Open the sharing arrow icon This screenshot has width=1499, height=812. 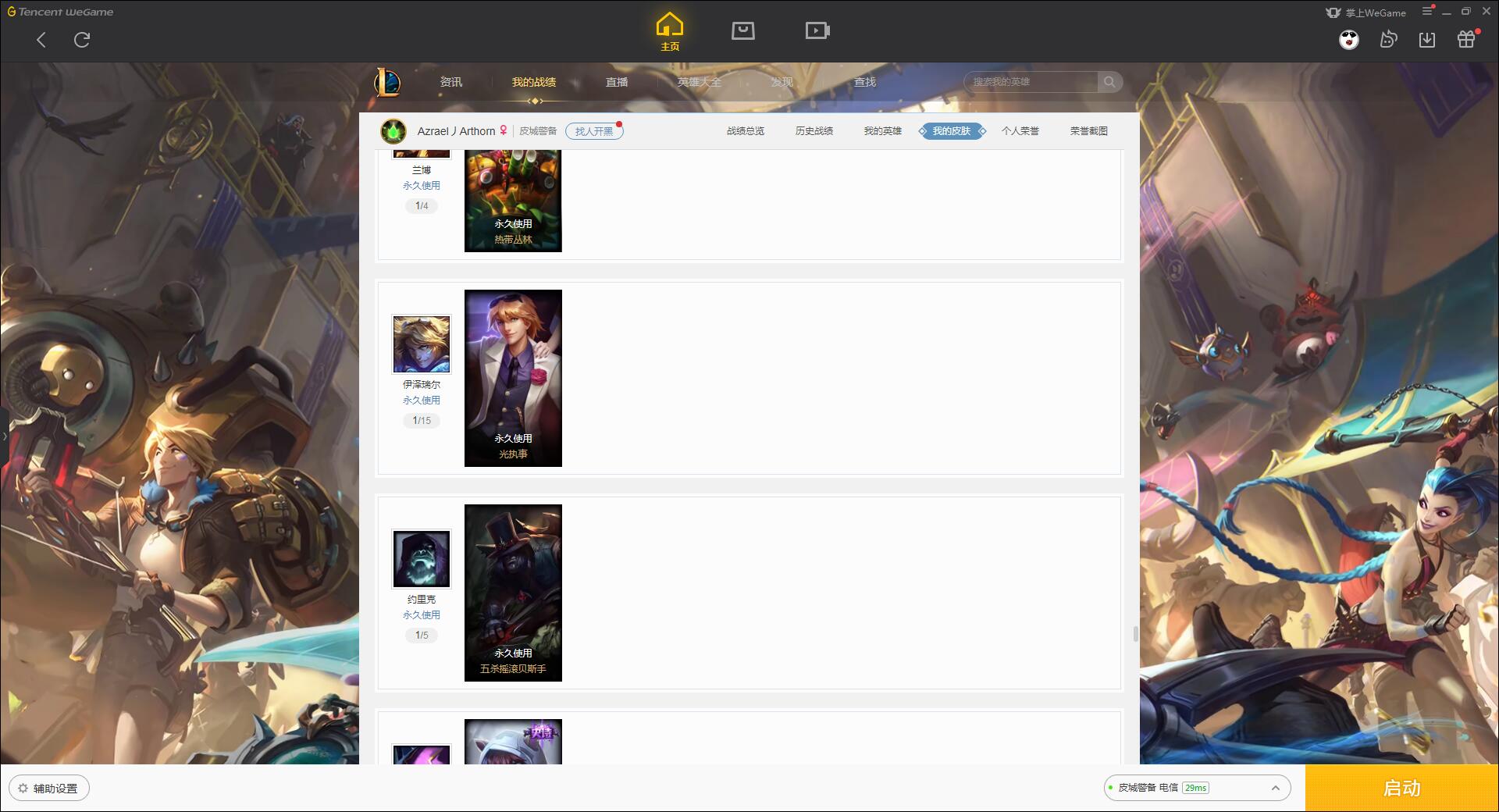point(1388,39)
